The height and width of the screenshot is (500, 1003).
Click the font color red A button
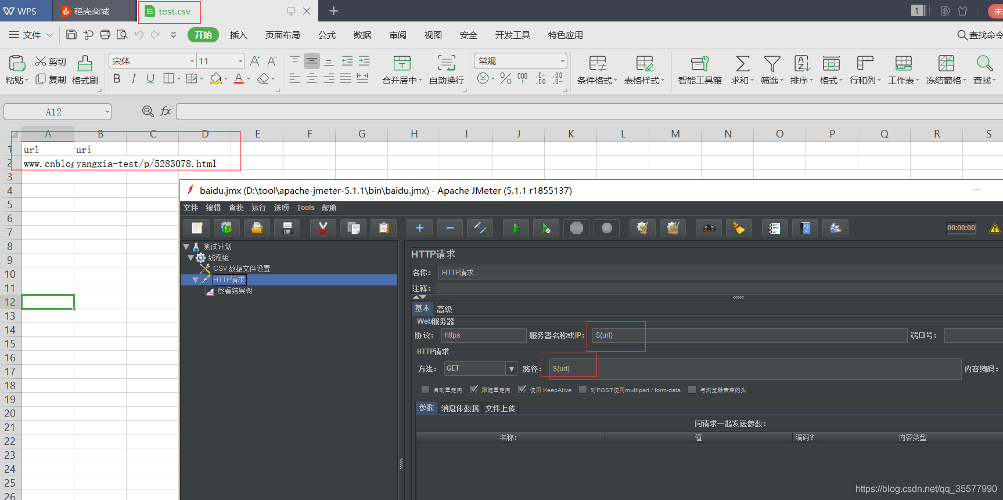(238, 78)
